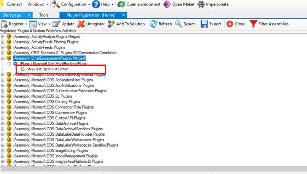Click the step icon beside Test: Update of contact

coord(23,69)
